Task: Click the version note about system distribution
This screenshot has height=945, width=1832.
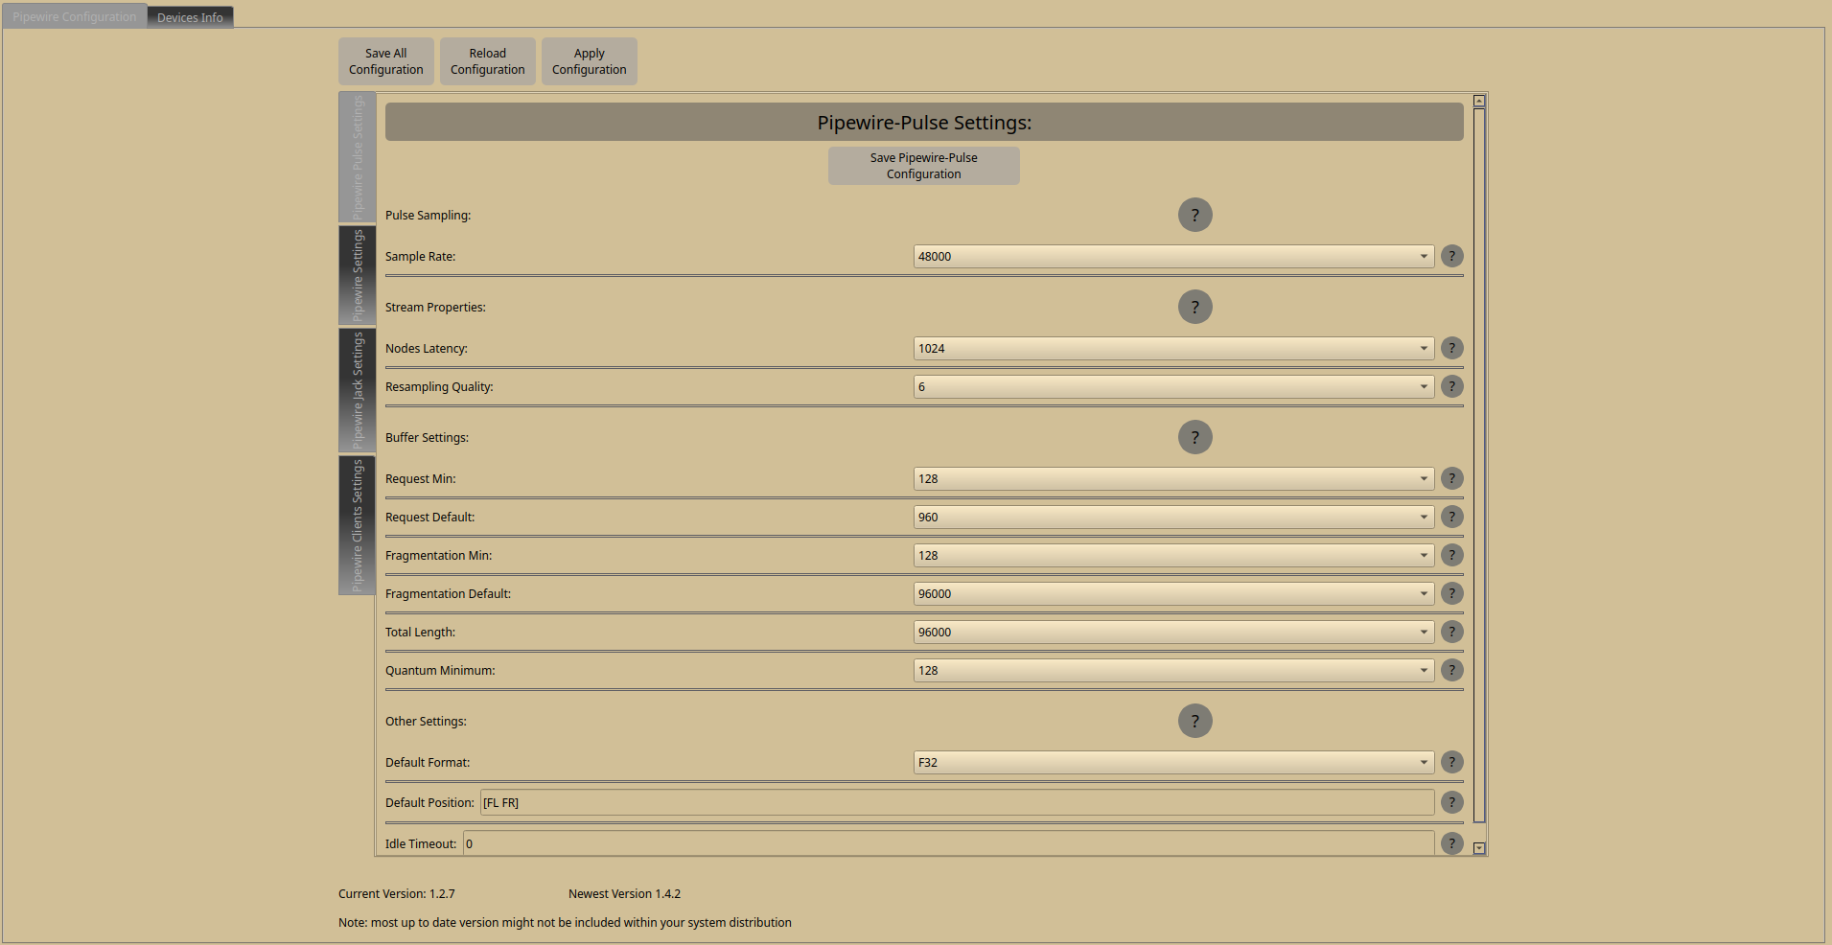Action: [565, 922]
